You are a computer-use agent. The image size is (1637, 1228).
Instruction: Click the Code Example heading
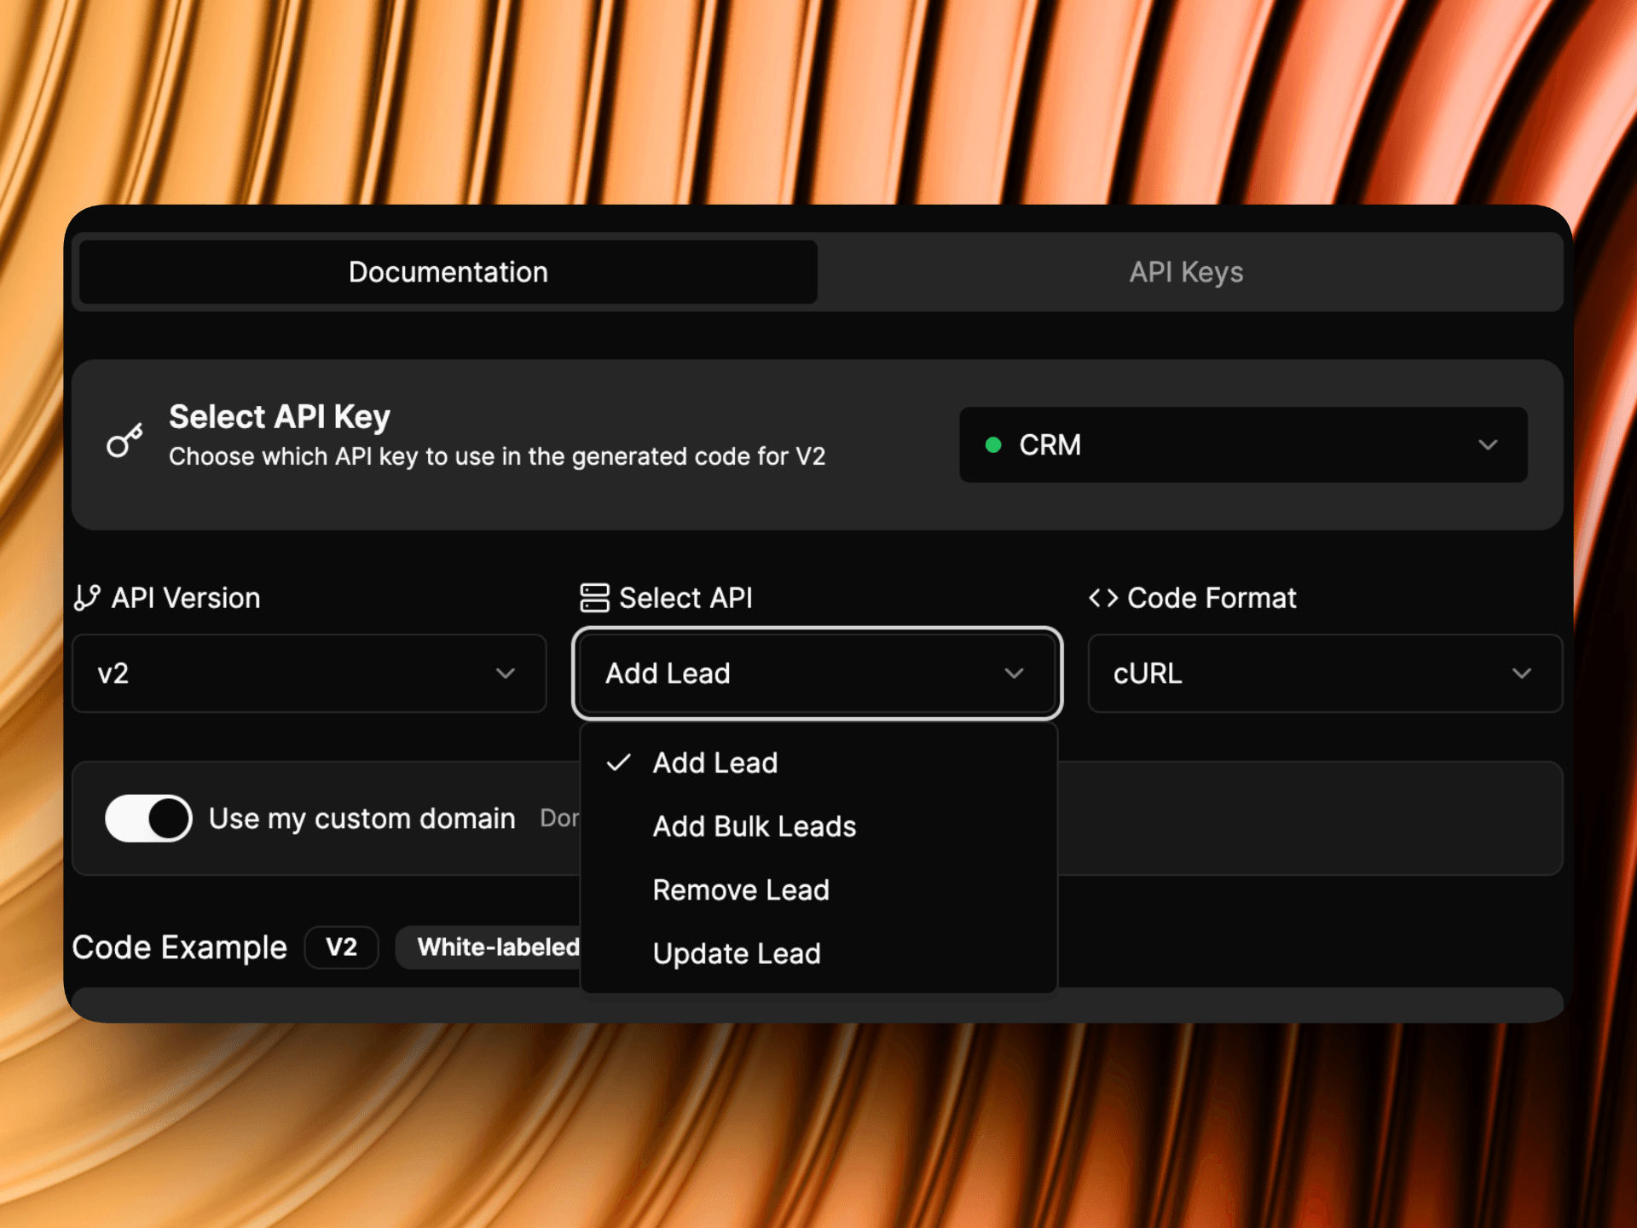coord(179,947)
